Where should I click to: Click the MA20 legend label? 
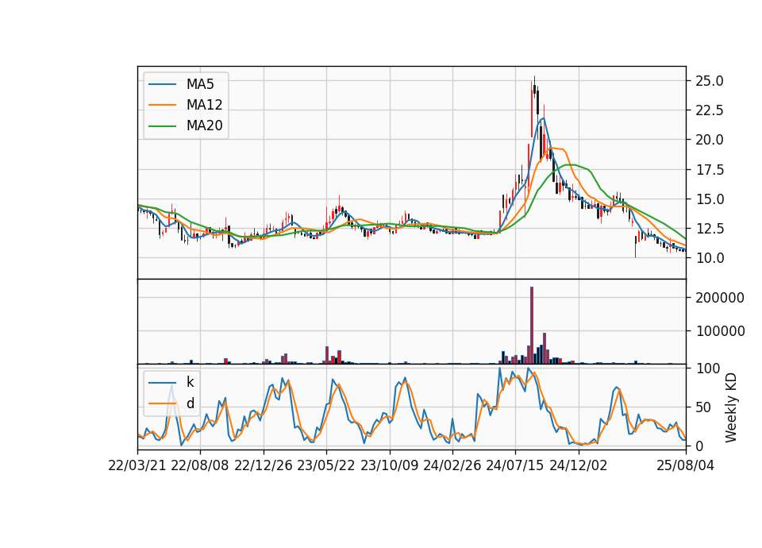coord(204,125)
